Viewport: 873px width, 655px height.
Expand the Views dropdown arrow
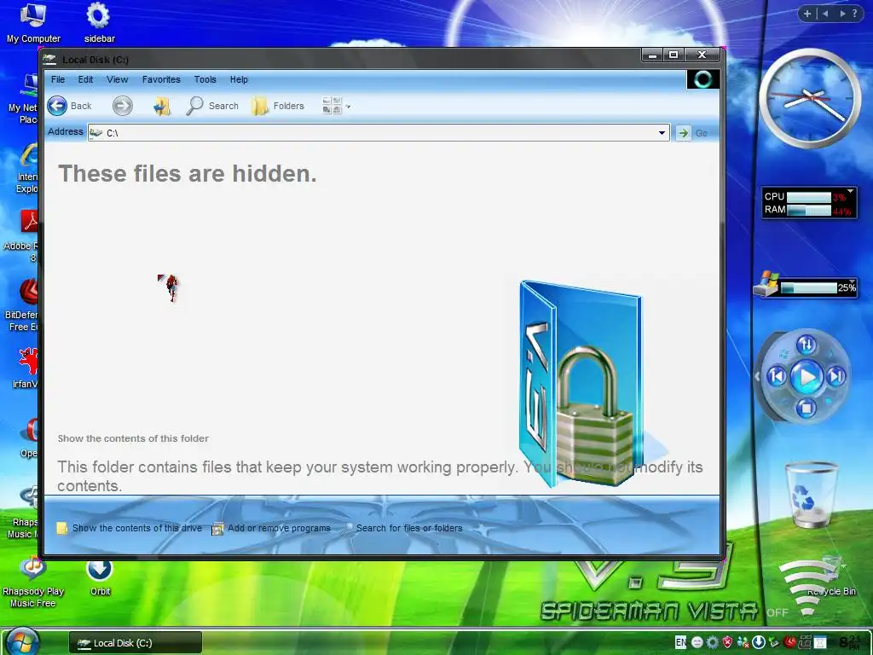point(349,107)
